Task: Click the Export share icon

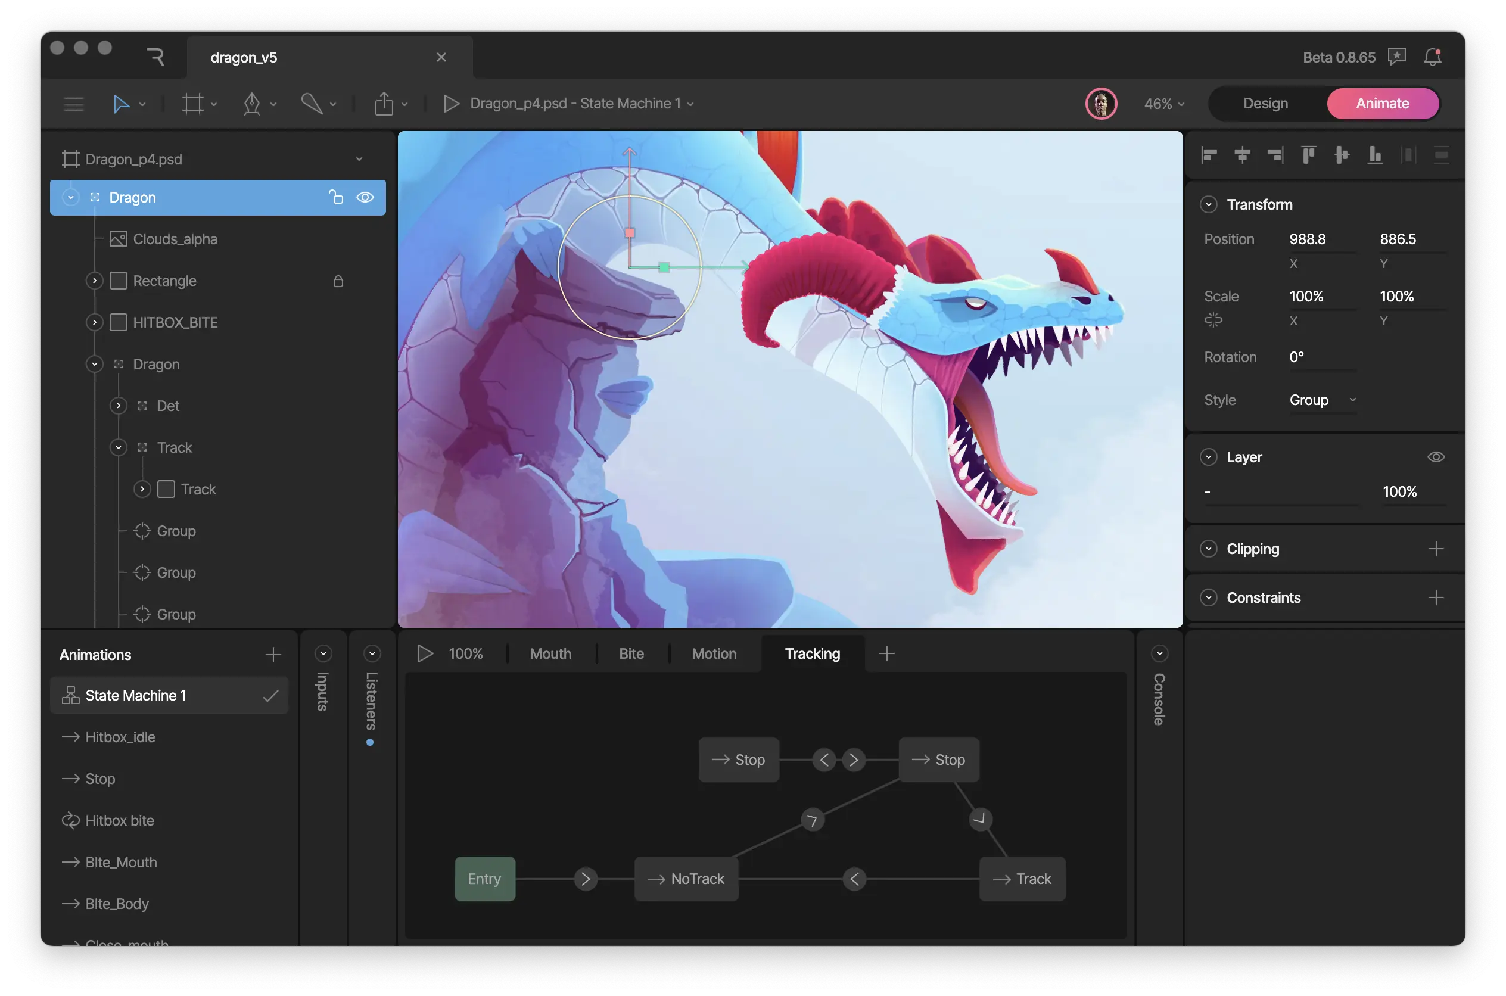Action: click(x=384, y=104)
